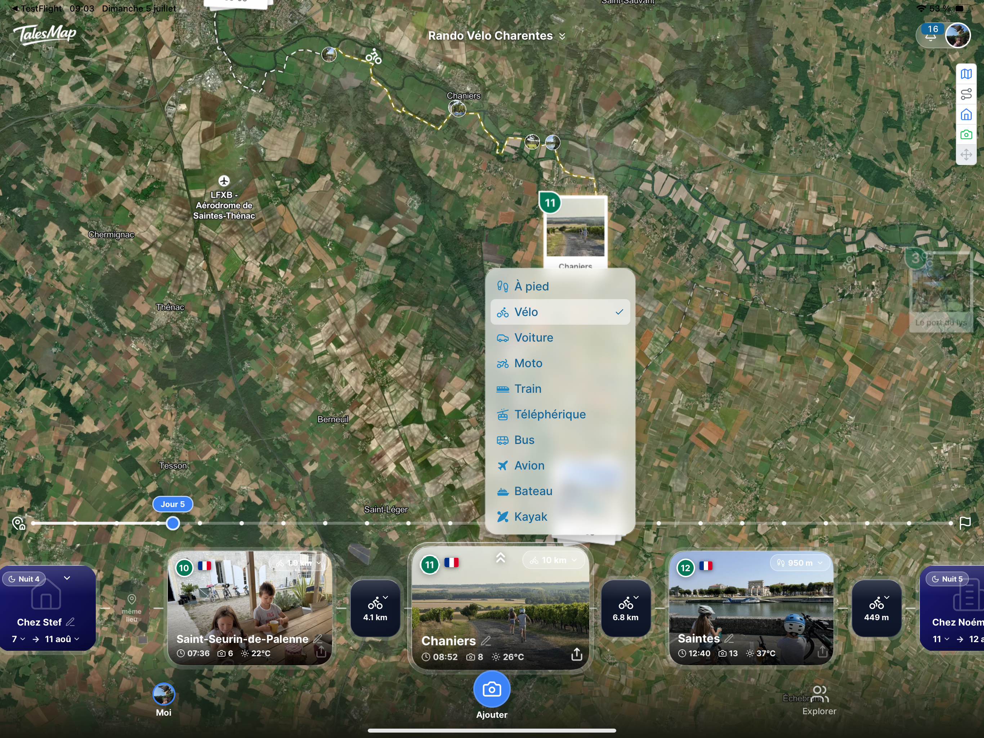Select Train transport mode
Viewport: 984px width, 738px height.
560,388
